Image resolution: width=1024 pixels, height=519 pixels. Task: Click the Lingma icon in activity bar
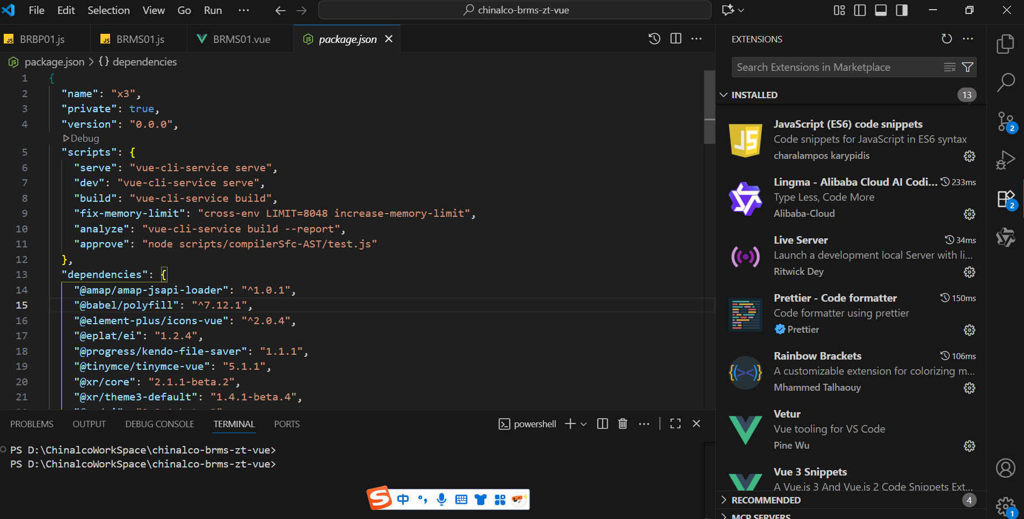coord(1005,237)
